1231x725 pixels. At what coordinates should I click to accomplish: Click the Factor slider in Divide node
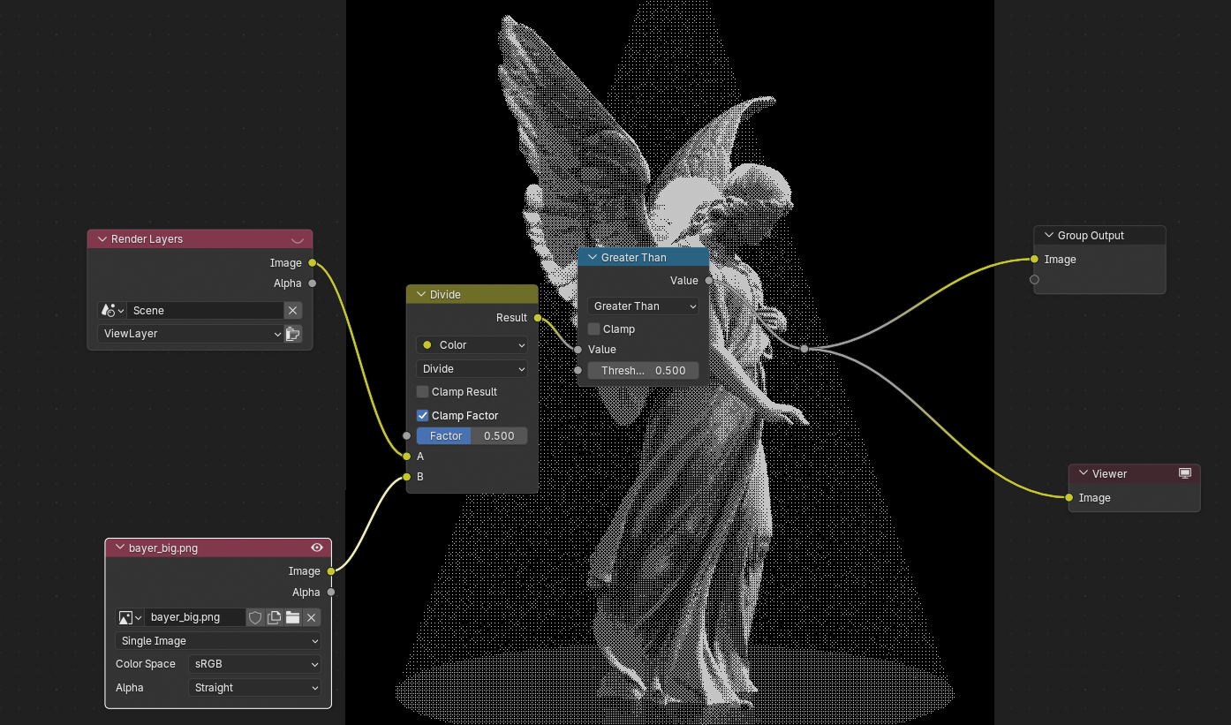pos(472,436)
